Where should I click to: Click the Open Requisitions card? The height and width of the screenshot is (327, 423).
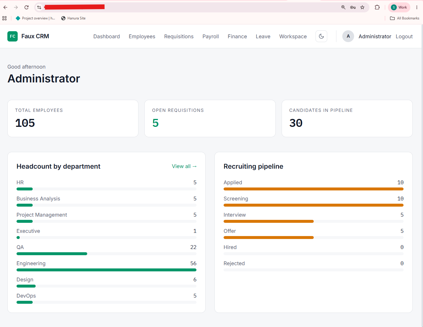210,118
